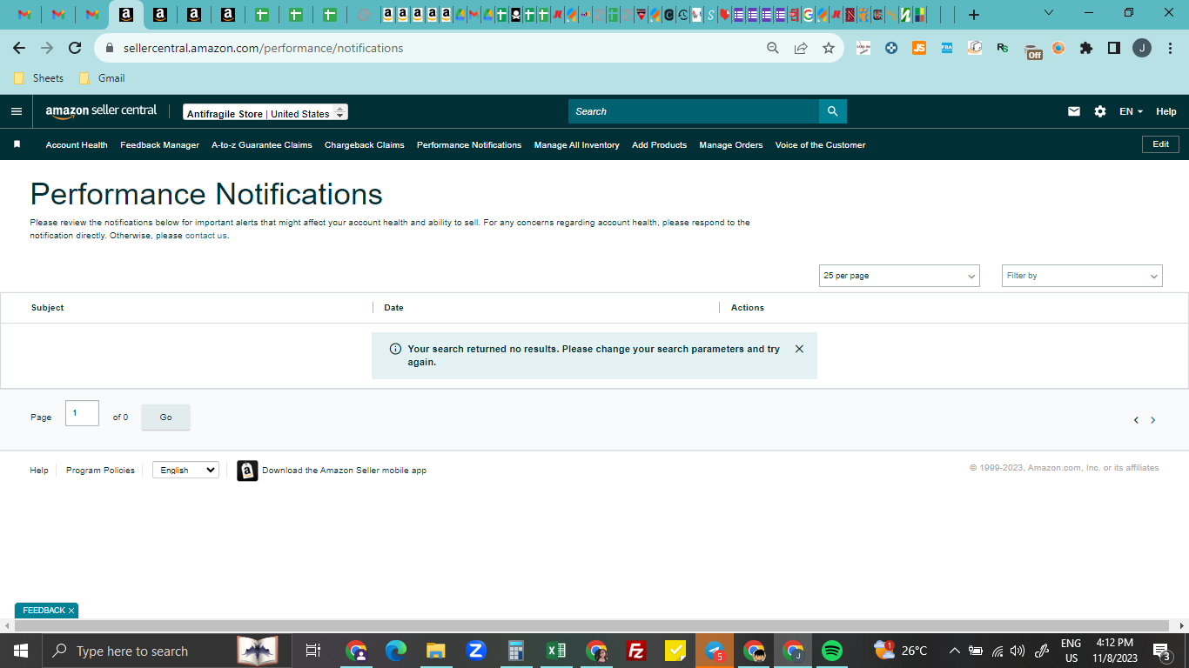Click the Go button
Screen dimensions: 1189x668
point(165,417)
